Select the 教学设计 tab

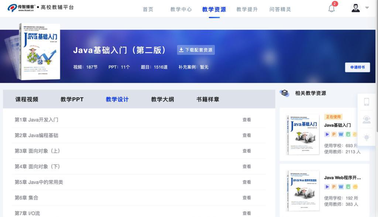tap(117, 99)
